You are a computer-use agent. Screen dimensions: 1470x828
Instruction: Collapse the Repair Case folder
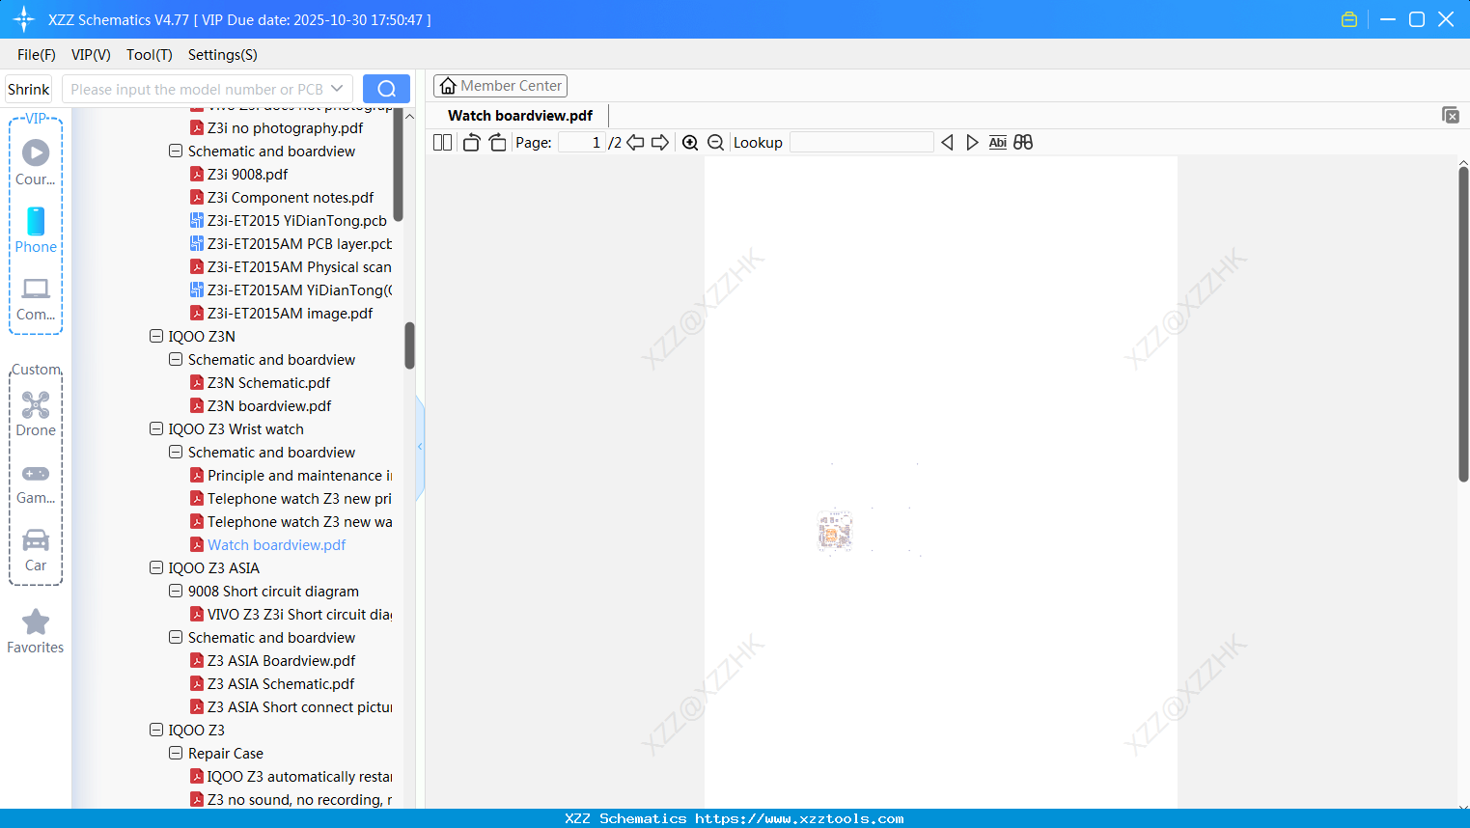[176, 754]
